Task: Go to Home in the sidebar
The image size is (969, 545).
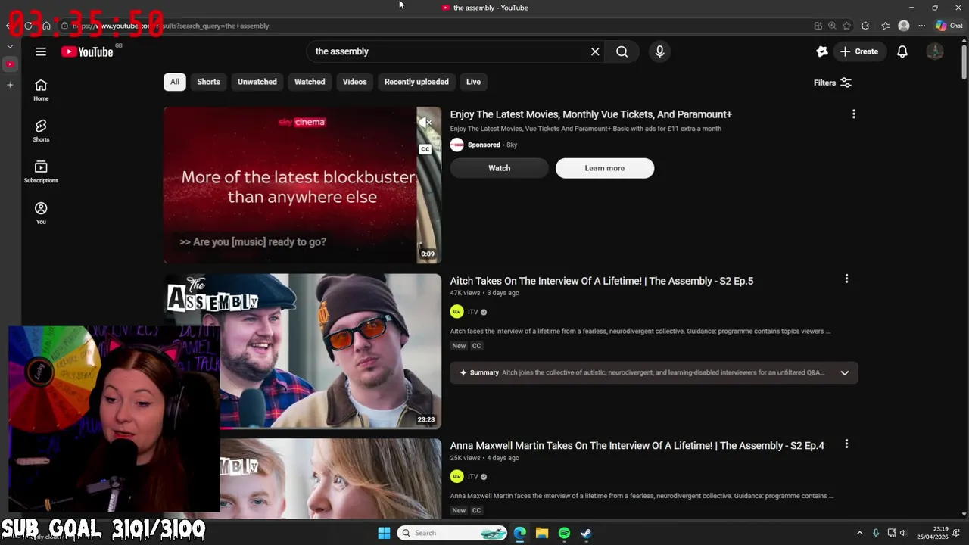Action: [41, 90]
